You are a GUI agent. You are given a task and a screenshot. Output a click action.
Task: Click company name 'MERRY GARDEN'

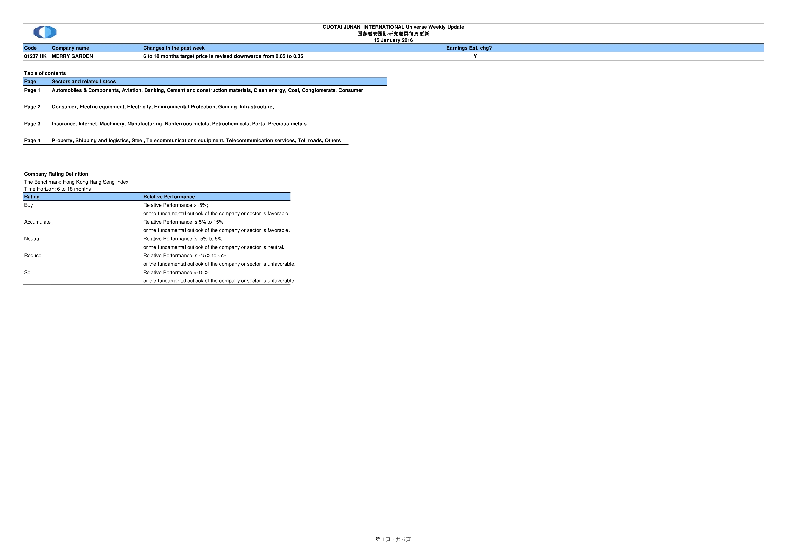[x=72, y=56]
